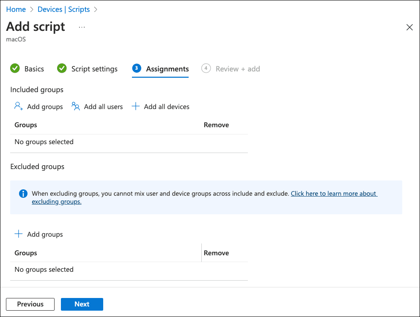420x317 pixels.
Task: Click the green checkmark on the Basics step
Action: click(15, 68)
